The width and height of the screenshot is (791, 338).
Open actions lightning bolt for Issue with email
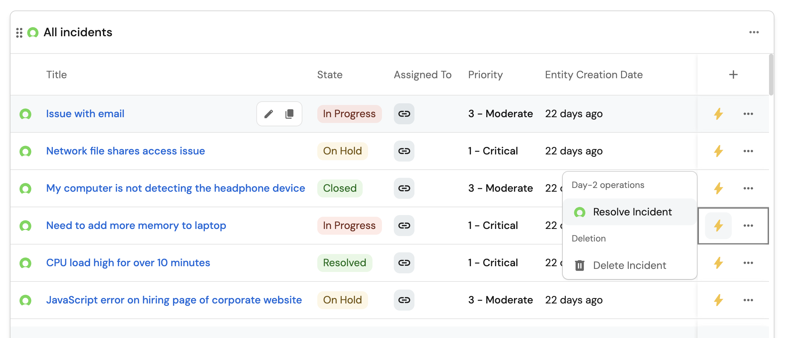coord(718,114)
